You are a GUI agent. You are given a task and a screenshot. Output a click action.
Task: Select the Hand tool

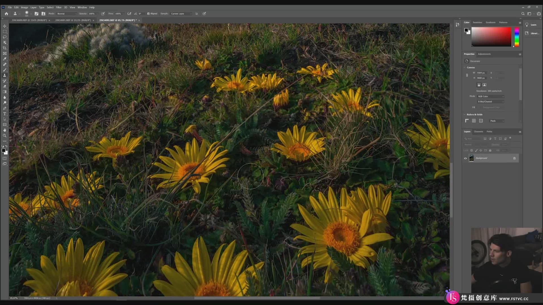(5, 130)
